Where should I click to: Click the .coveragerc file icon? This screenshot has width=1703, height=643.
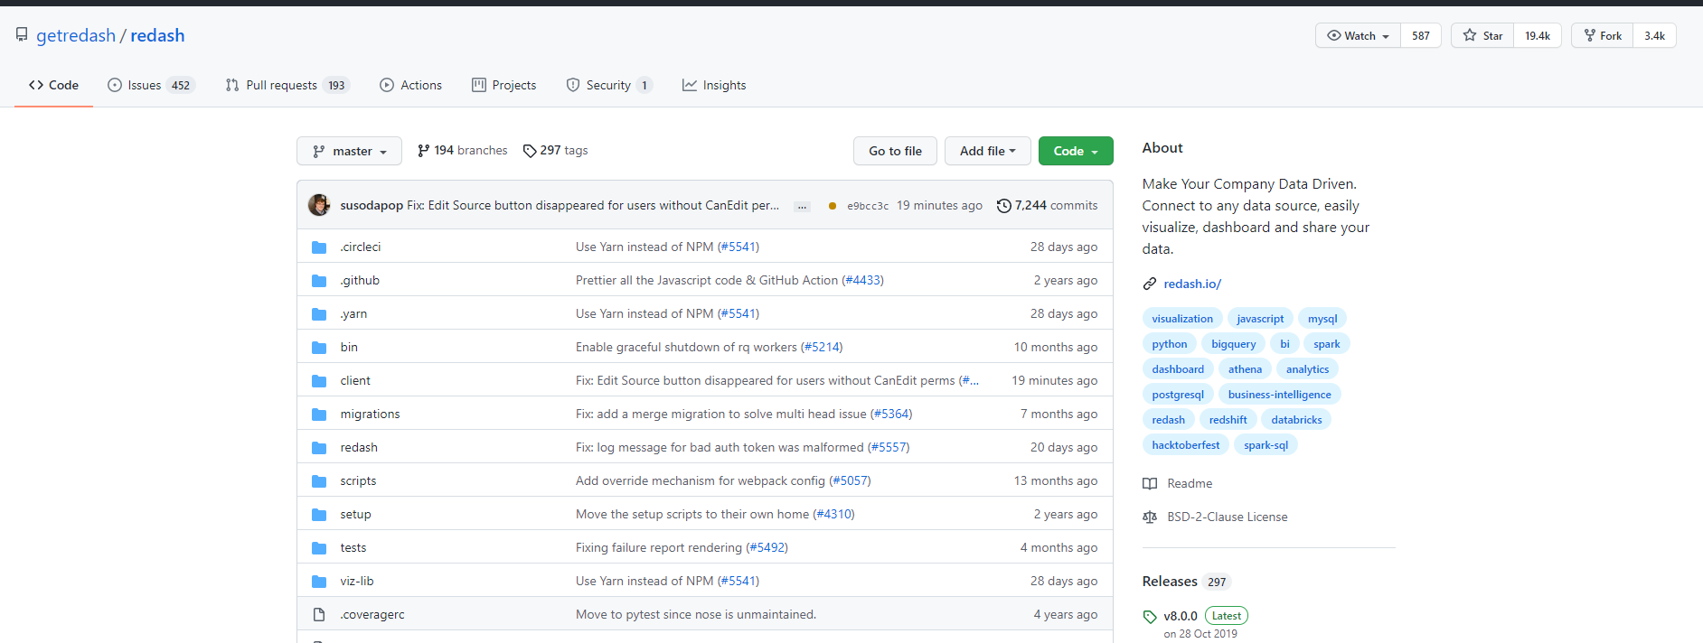(319, 615)
